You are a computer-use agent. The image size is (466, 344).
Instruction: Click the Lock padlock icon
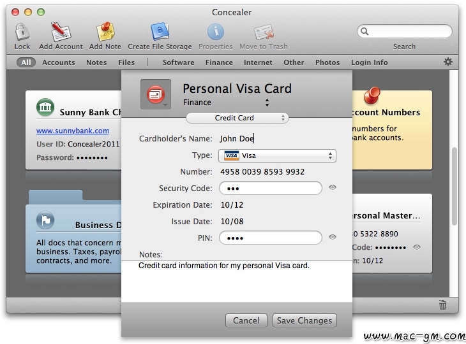pos(22,31)
